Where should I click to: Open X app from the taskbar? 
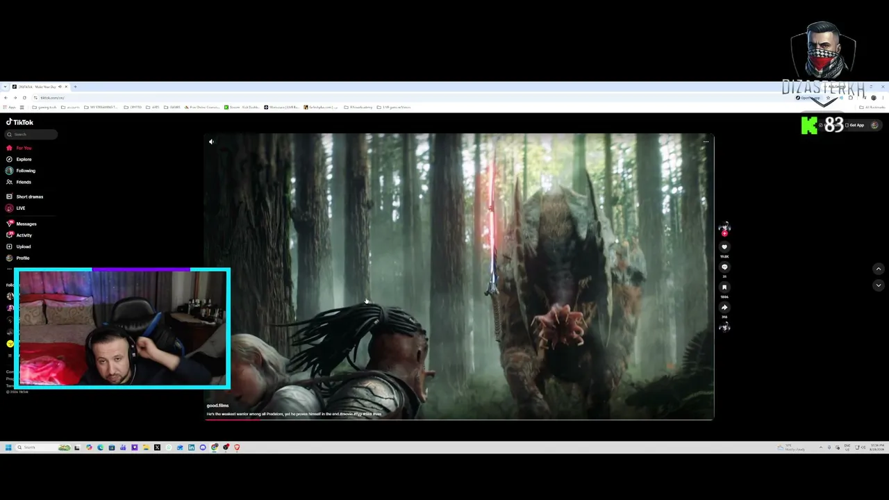157,447
